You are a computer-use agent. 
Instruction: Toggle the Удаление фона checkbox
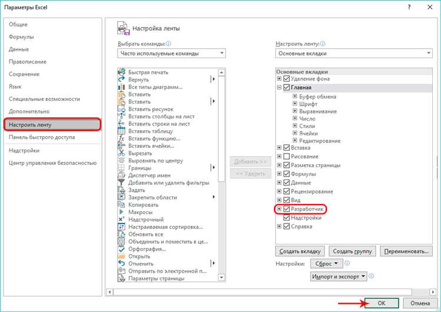(x=286, y=79)
